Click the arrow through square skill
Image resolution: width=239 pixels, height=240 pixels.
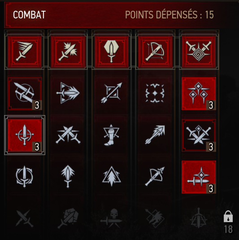tap(112, 93)
